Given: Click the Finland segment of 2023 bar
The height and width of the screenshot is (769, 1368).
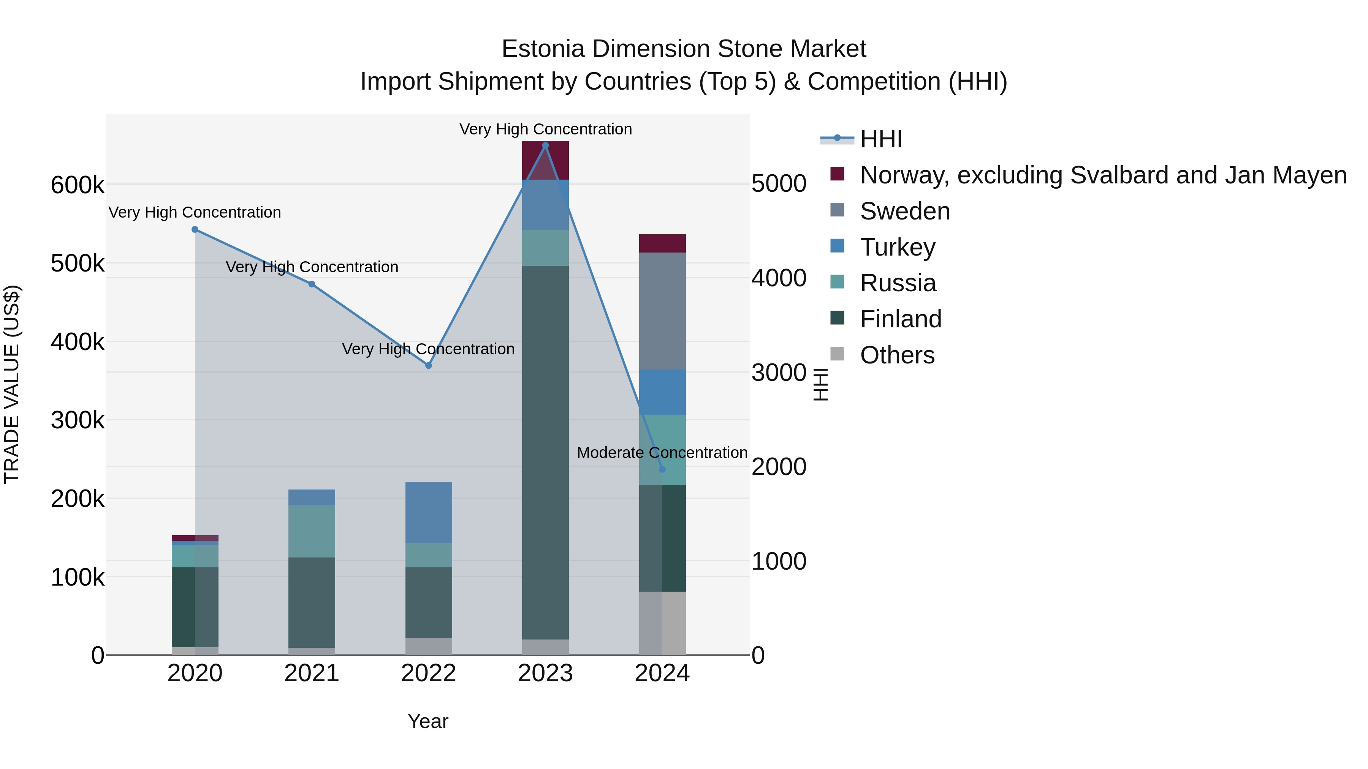Looking at the screenshot, I should pos(545,453).
